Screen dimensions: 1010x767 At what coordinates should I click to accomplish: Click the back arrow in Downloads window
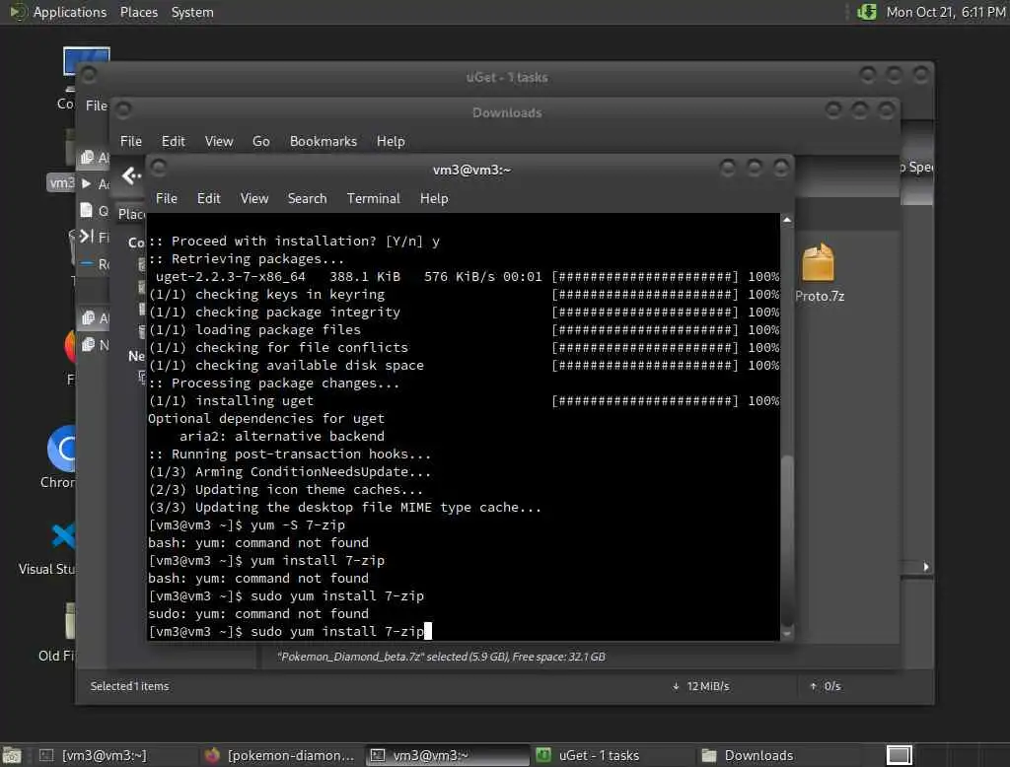click(131, 175)
